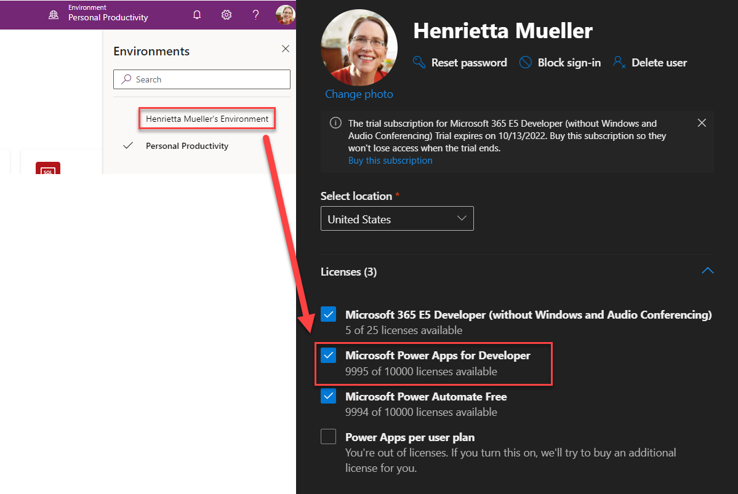Screen dimensions: 738x494
Task: Click Reset password
Action: (460, 63)
